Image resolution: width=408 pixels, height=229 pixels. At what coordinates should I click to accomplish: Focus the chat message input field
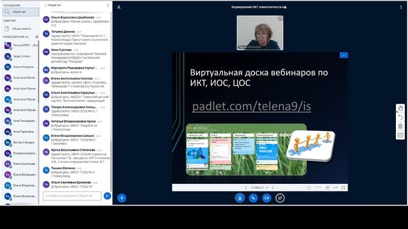[72, 196]
